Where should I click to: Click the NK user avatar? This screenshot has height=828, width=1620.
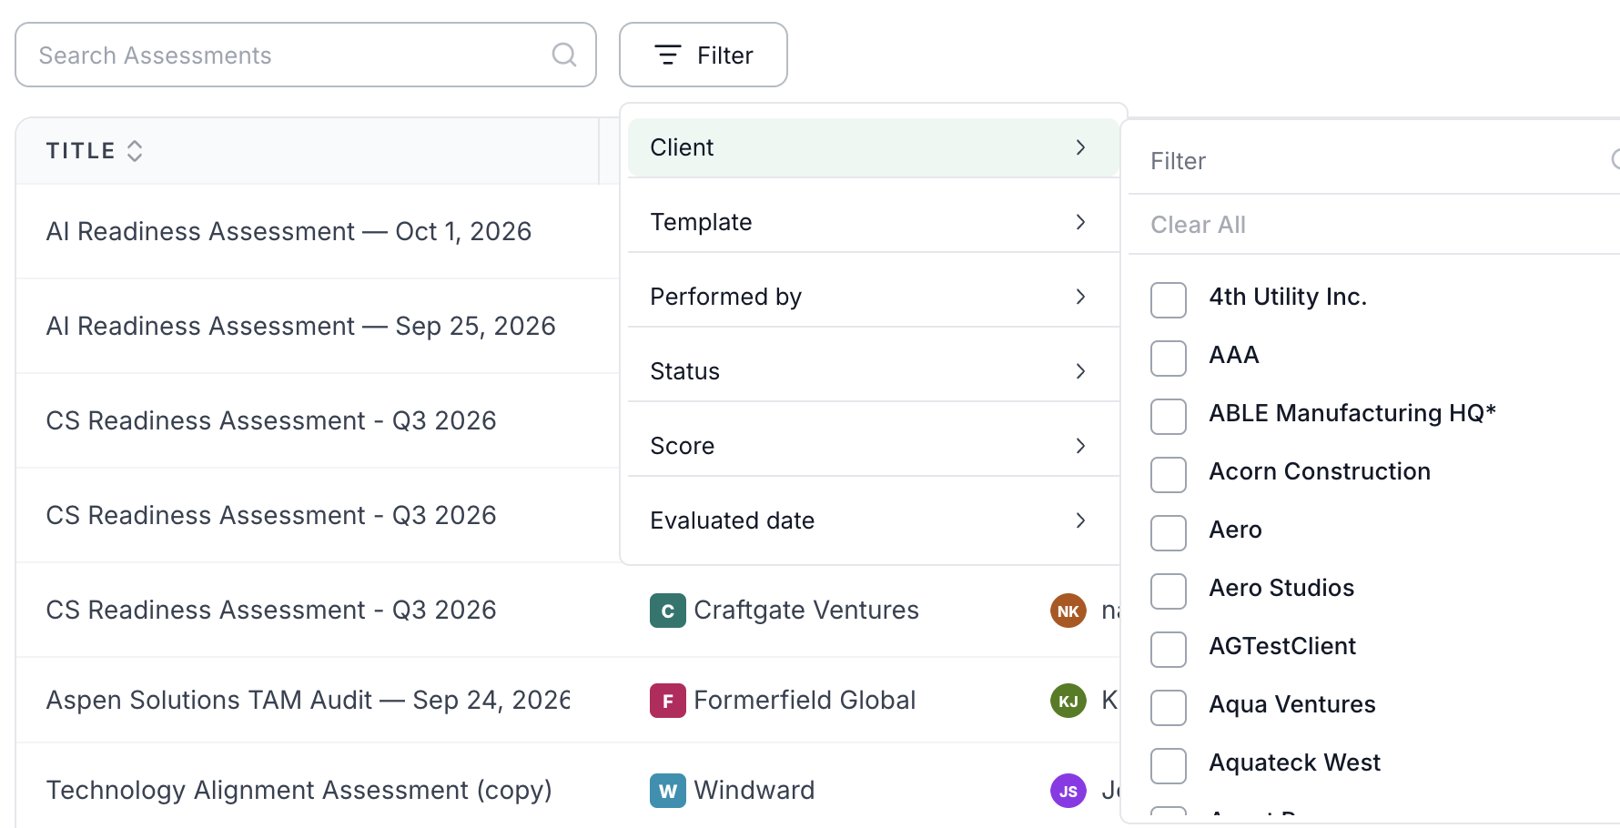click(1068, 611)
